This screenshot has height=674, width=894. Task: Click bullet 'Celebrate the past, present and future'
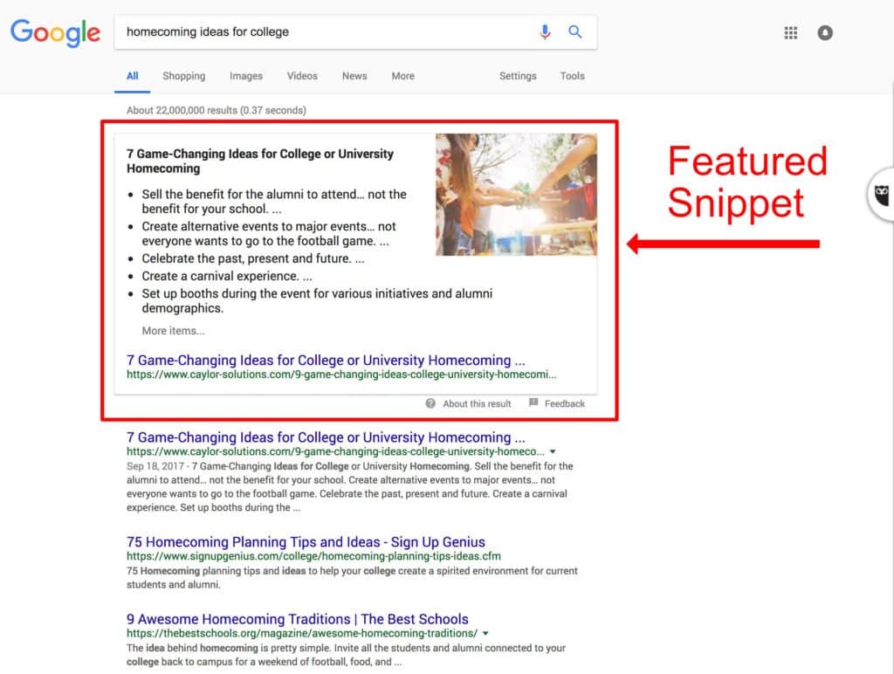(x=252, y=258)
